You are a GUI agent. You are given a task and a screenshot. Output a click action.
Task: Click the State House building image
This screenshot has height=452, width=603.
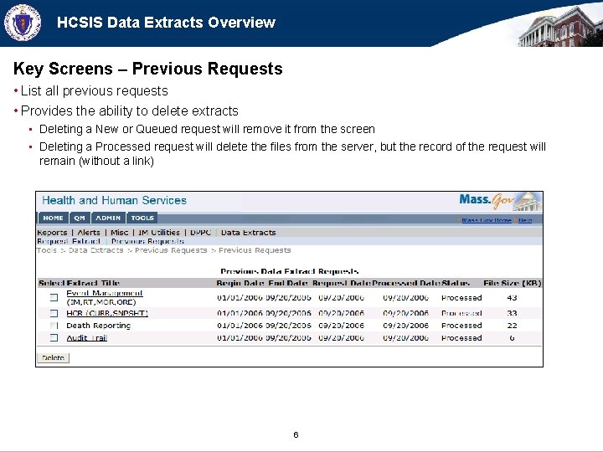559,27
